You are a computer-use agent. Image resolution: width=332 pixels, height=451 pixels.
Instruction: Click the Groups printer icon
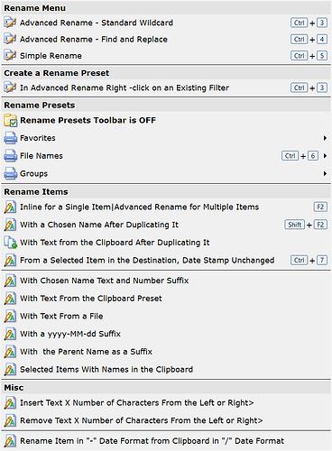(x=11, y=173)
